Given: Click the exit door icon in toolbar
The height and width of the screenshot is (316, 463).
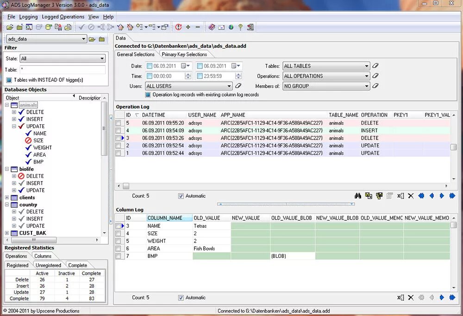Looking at the screenshot, I should pos(250,27).
